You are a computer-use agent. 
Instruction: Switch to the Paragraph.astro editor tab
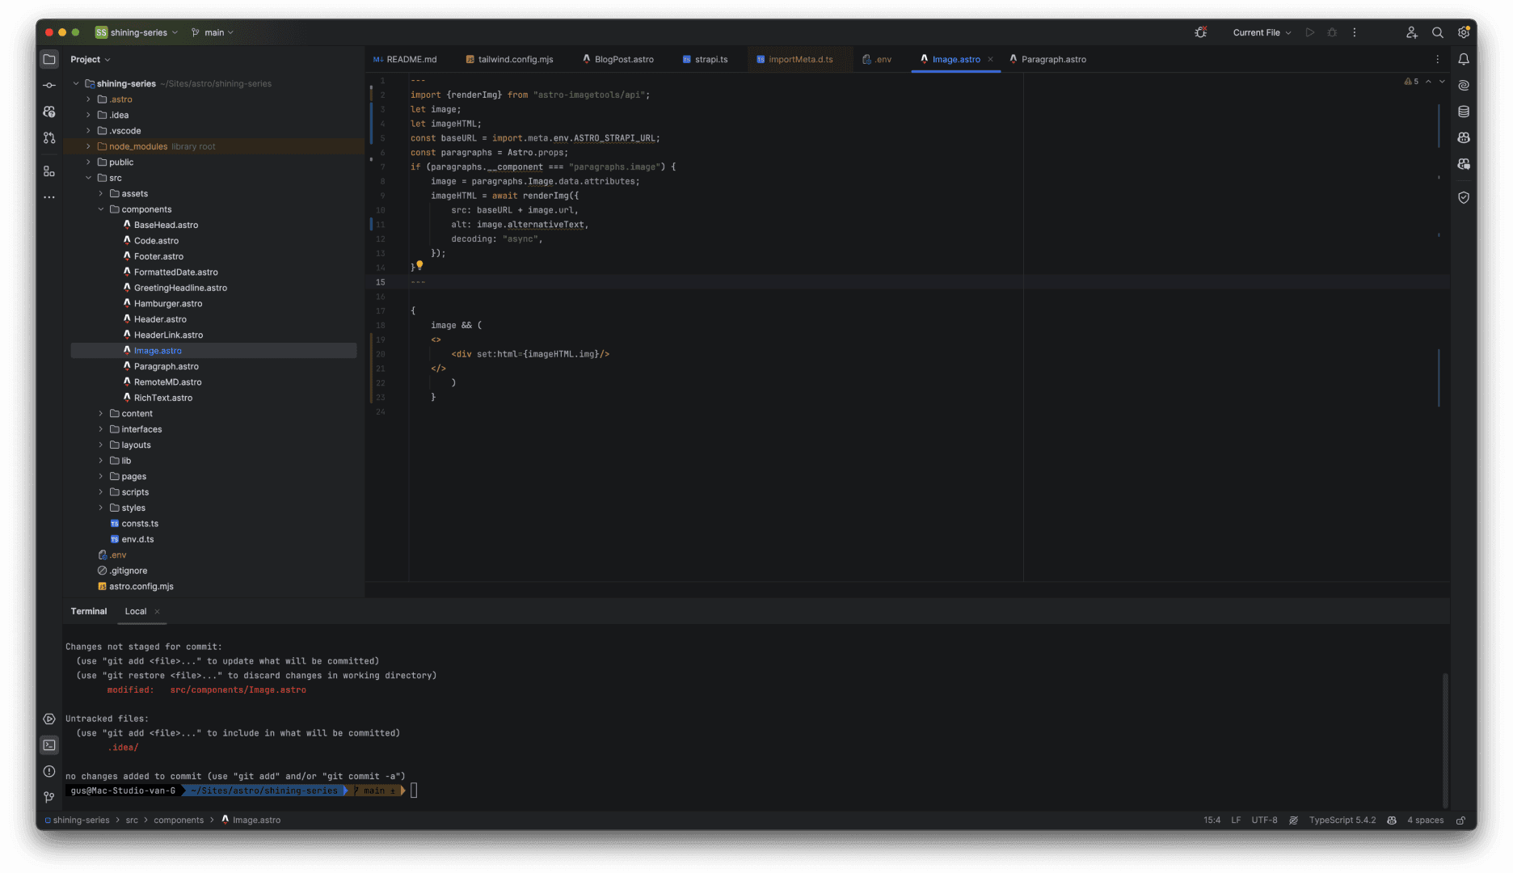pos(1052,59)
